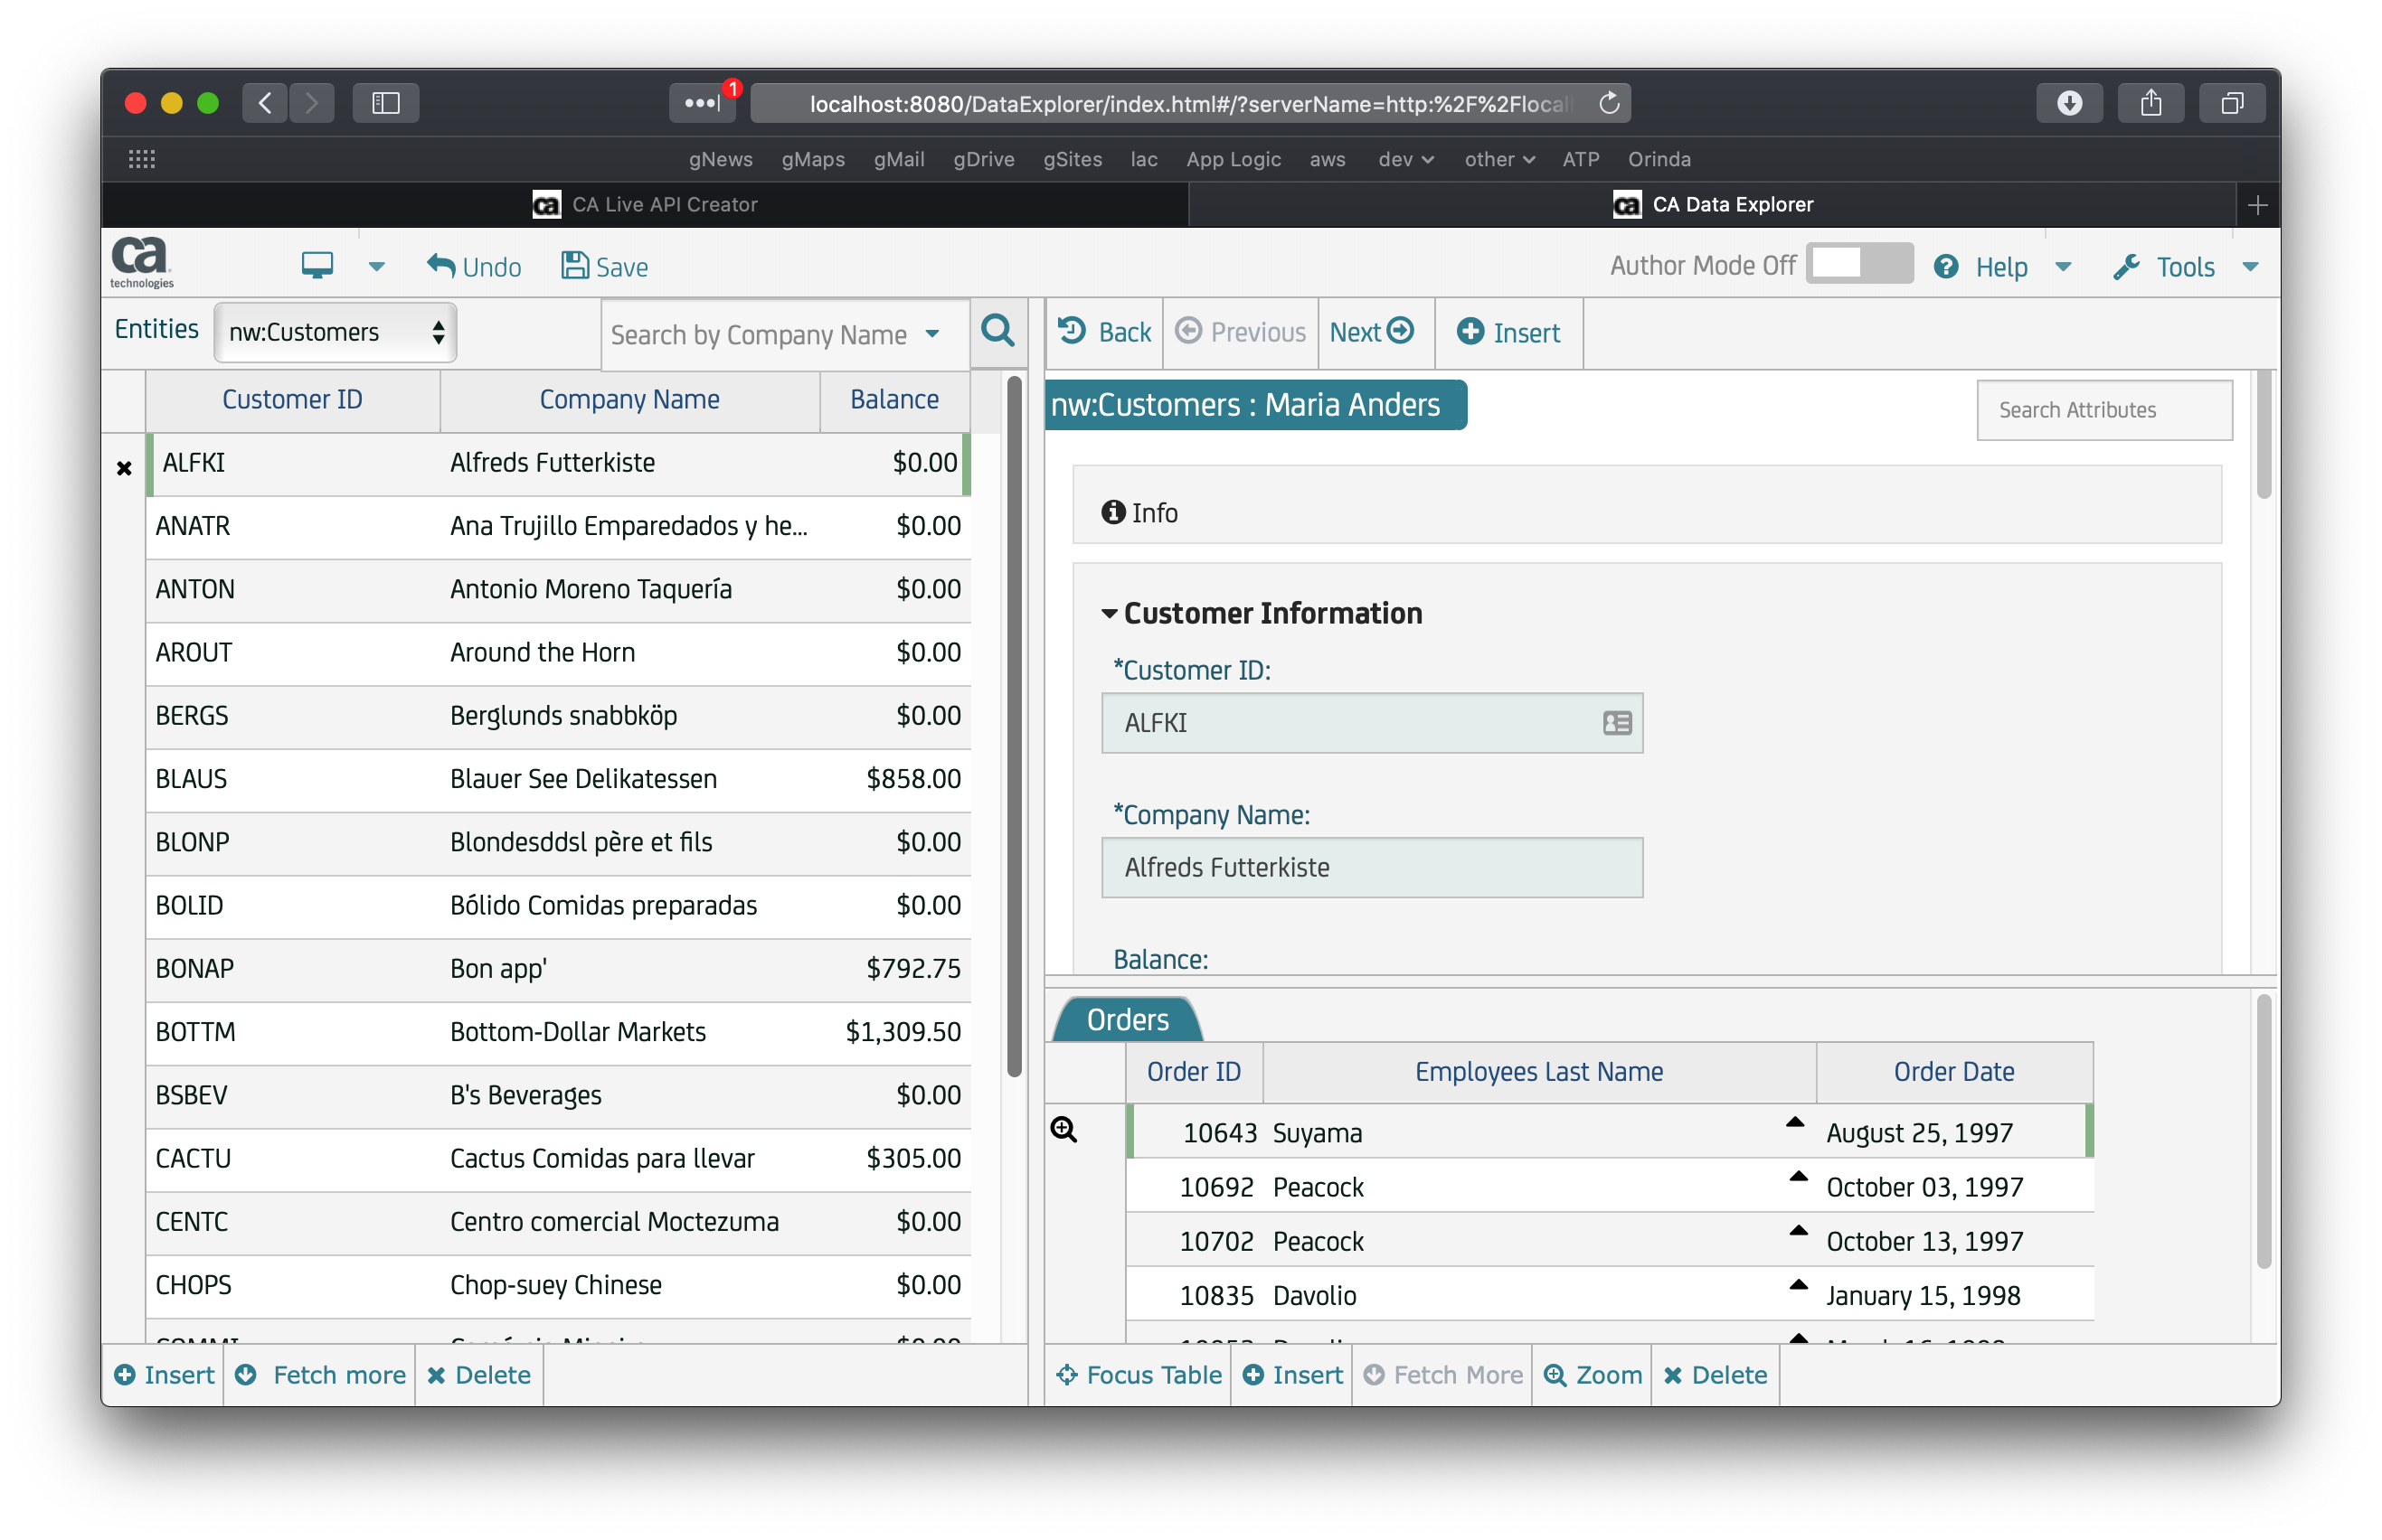The image size is (2382, 1540).
Task: Click the page reload icon in address bar
Action: point(1609,103)
